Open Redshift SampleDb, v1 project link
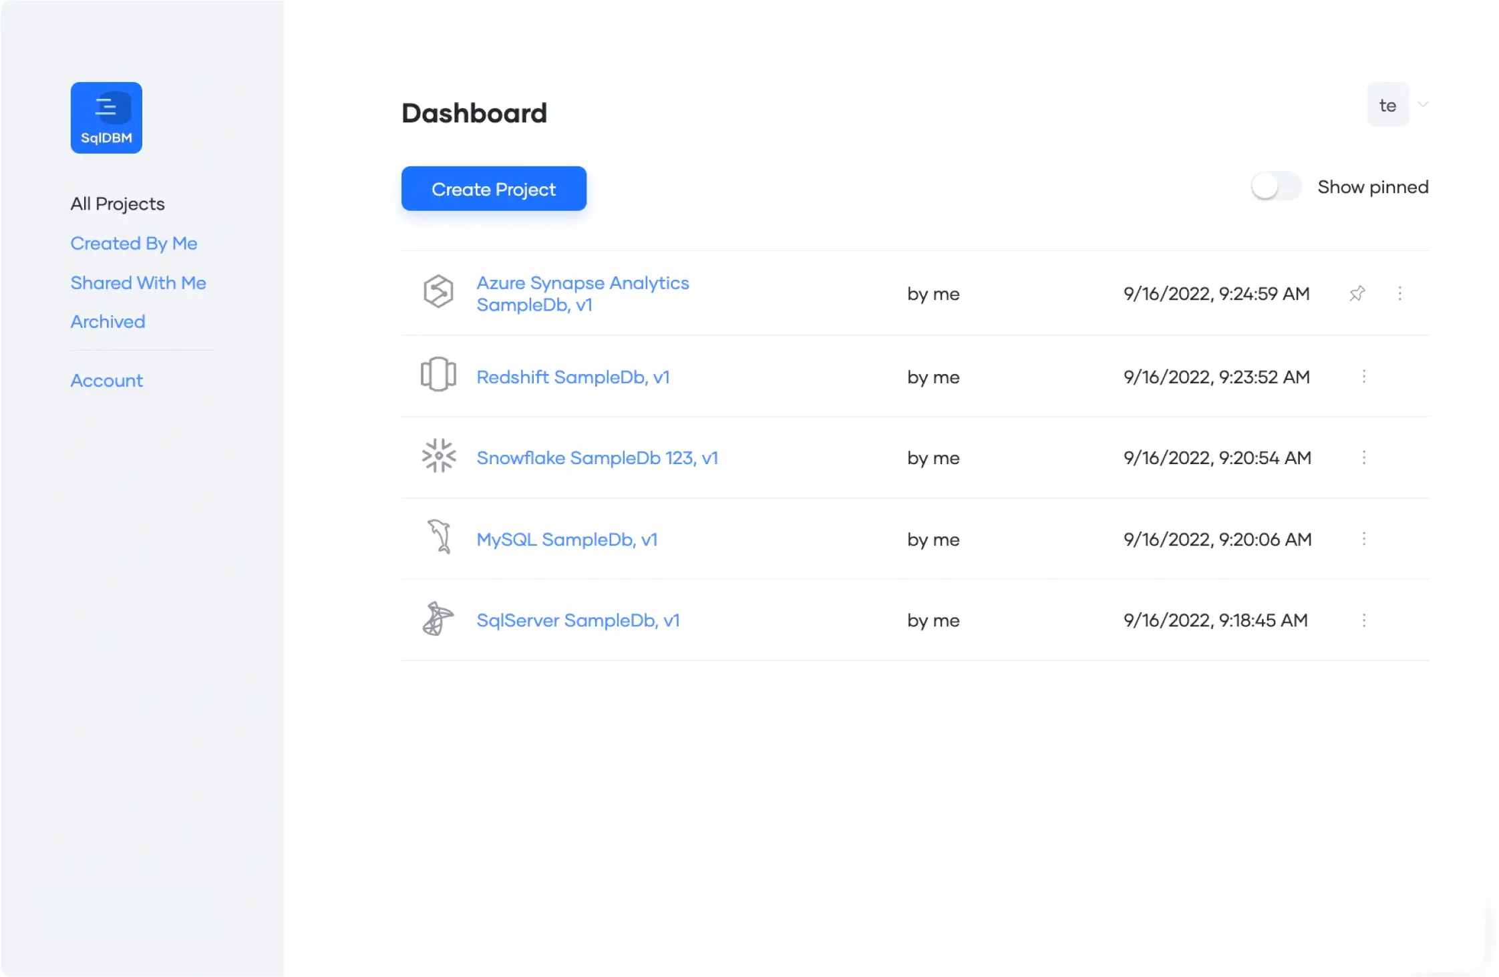 pyautogui.click(x=572, y=377)
